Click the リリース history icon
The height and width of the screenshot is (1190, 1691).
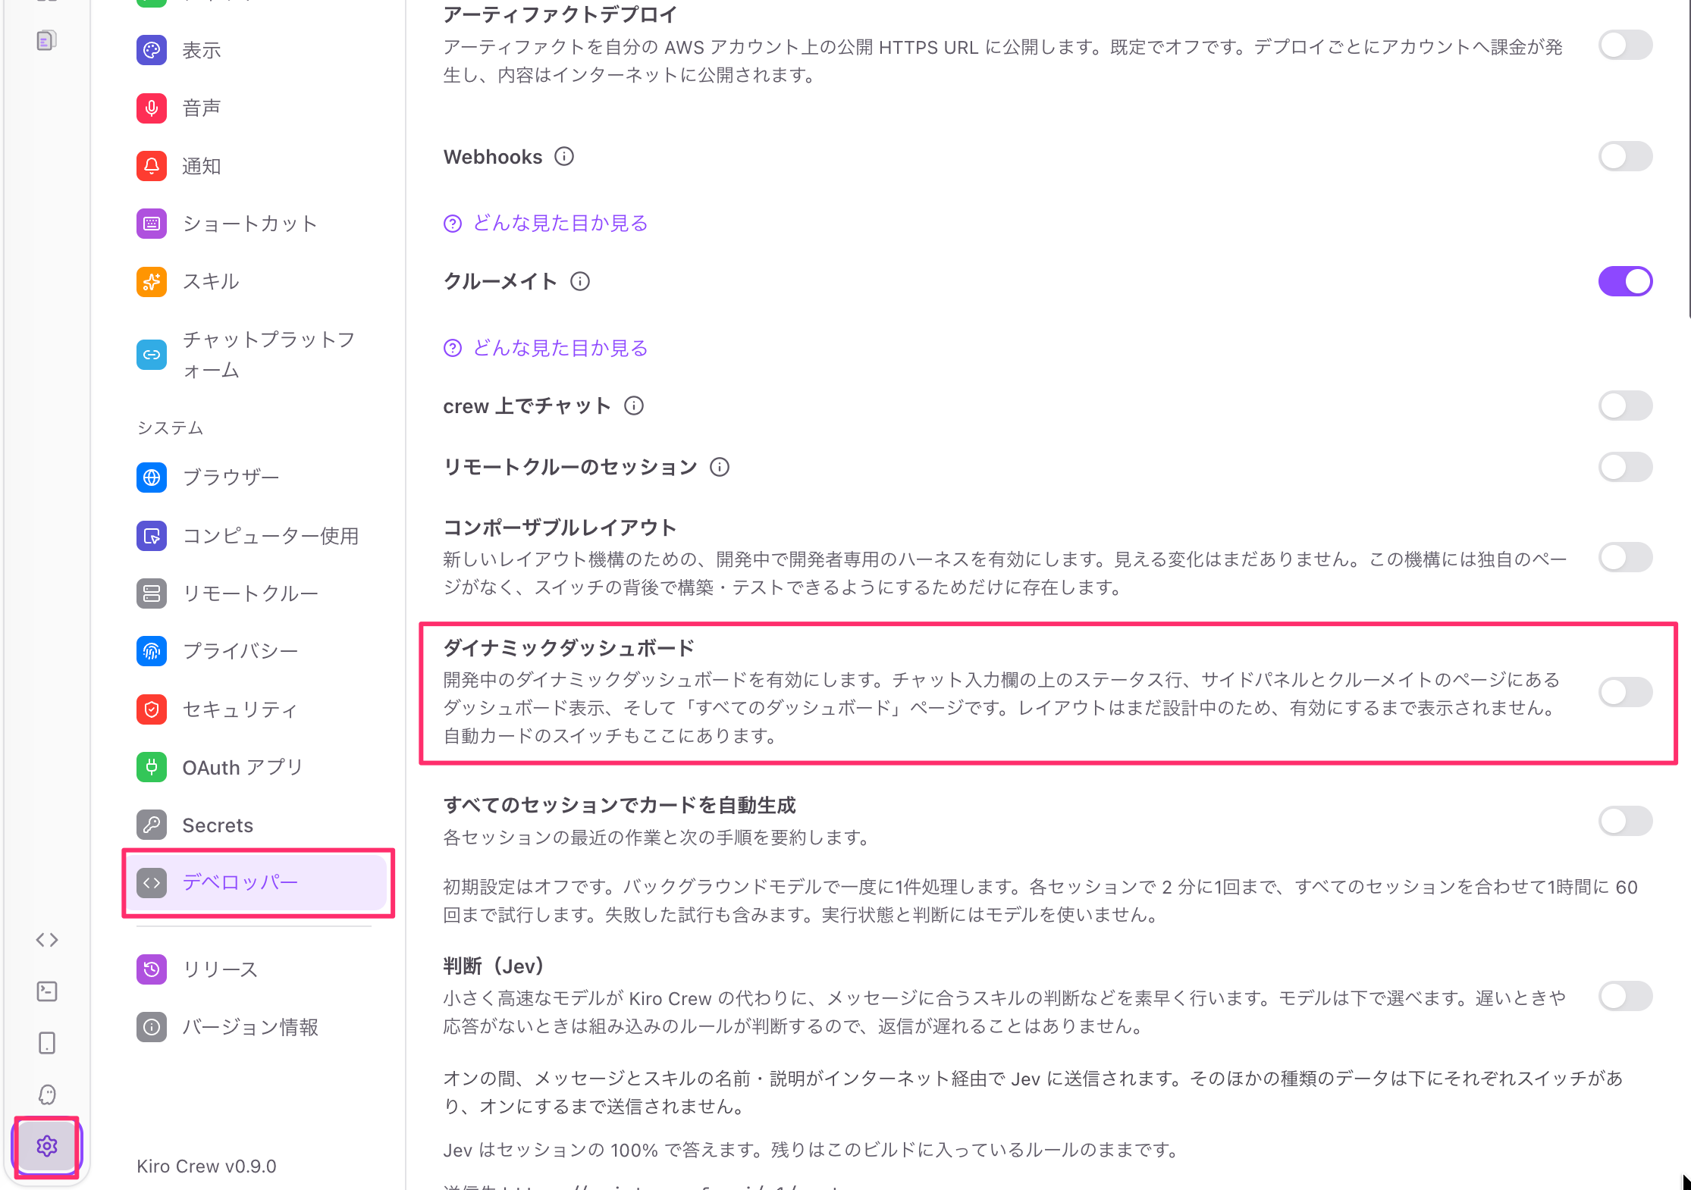tap(152, 969)
